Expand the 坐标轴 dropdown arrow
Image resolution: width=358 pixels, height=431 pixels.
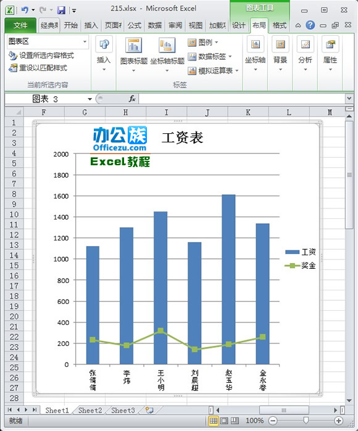pos(256,70)
